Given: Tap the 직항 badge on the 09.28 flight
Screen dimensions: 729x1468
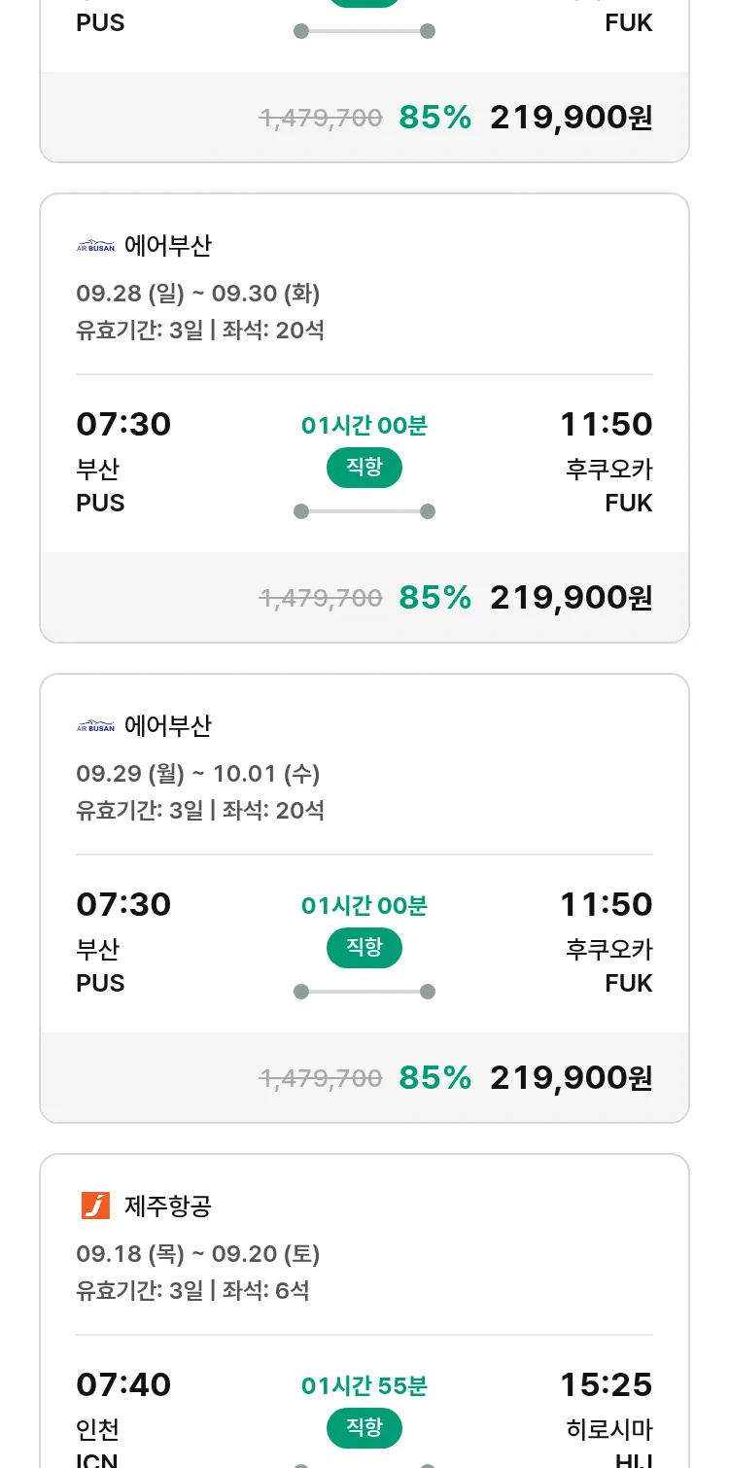Looking at the screenshot, I should pyautogui.click(x=364, y=468).
